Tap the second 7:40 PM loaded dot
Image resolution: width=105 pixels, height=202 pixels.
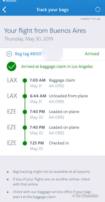(x=25, y=128)
